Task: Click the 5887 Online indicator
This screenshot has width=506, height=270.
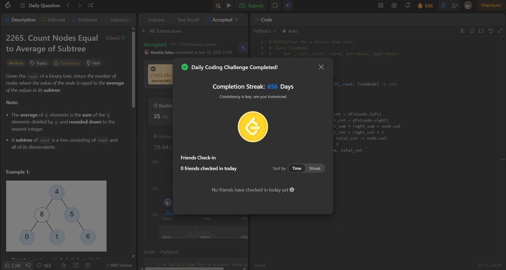Action: (118, 265)
